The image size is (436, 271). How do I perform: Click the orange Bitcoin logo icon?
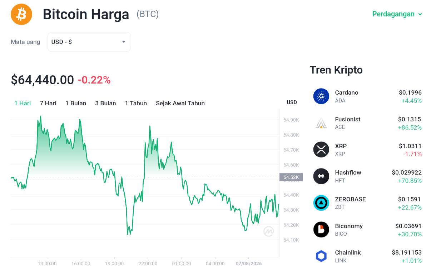click(21, 14)
